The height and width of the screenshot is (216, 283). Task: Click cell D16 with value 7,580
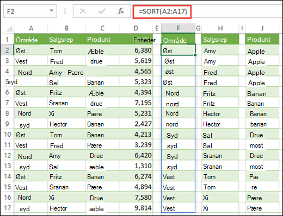click(x=136, y=198)
